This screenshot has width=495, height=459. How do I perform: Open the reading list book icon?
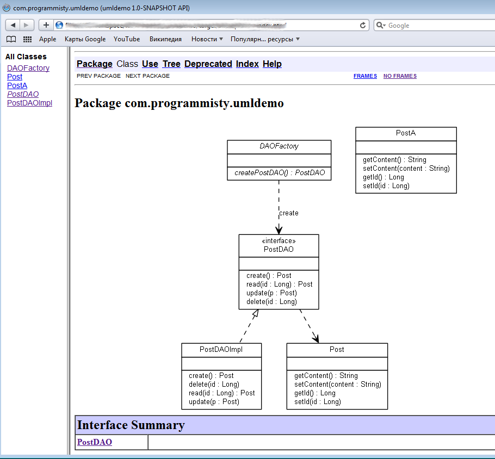coord(10,39)
